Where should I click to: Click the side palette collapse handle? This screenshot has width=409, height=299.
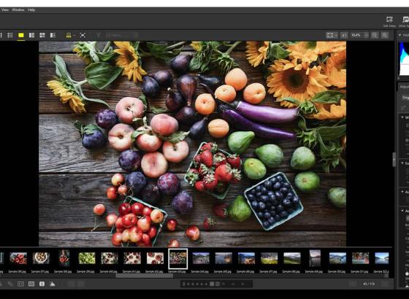(x=394, y=160)
